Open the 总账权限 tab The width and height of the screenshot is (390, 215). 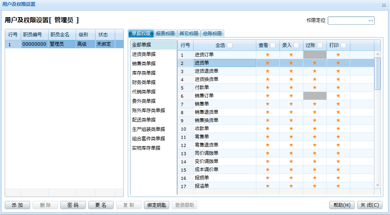(212, 34)
